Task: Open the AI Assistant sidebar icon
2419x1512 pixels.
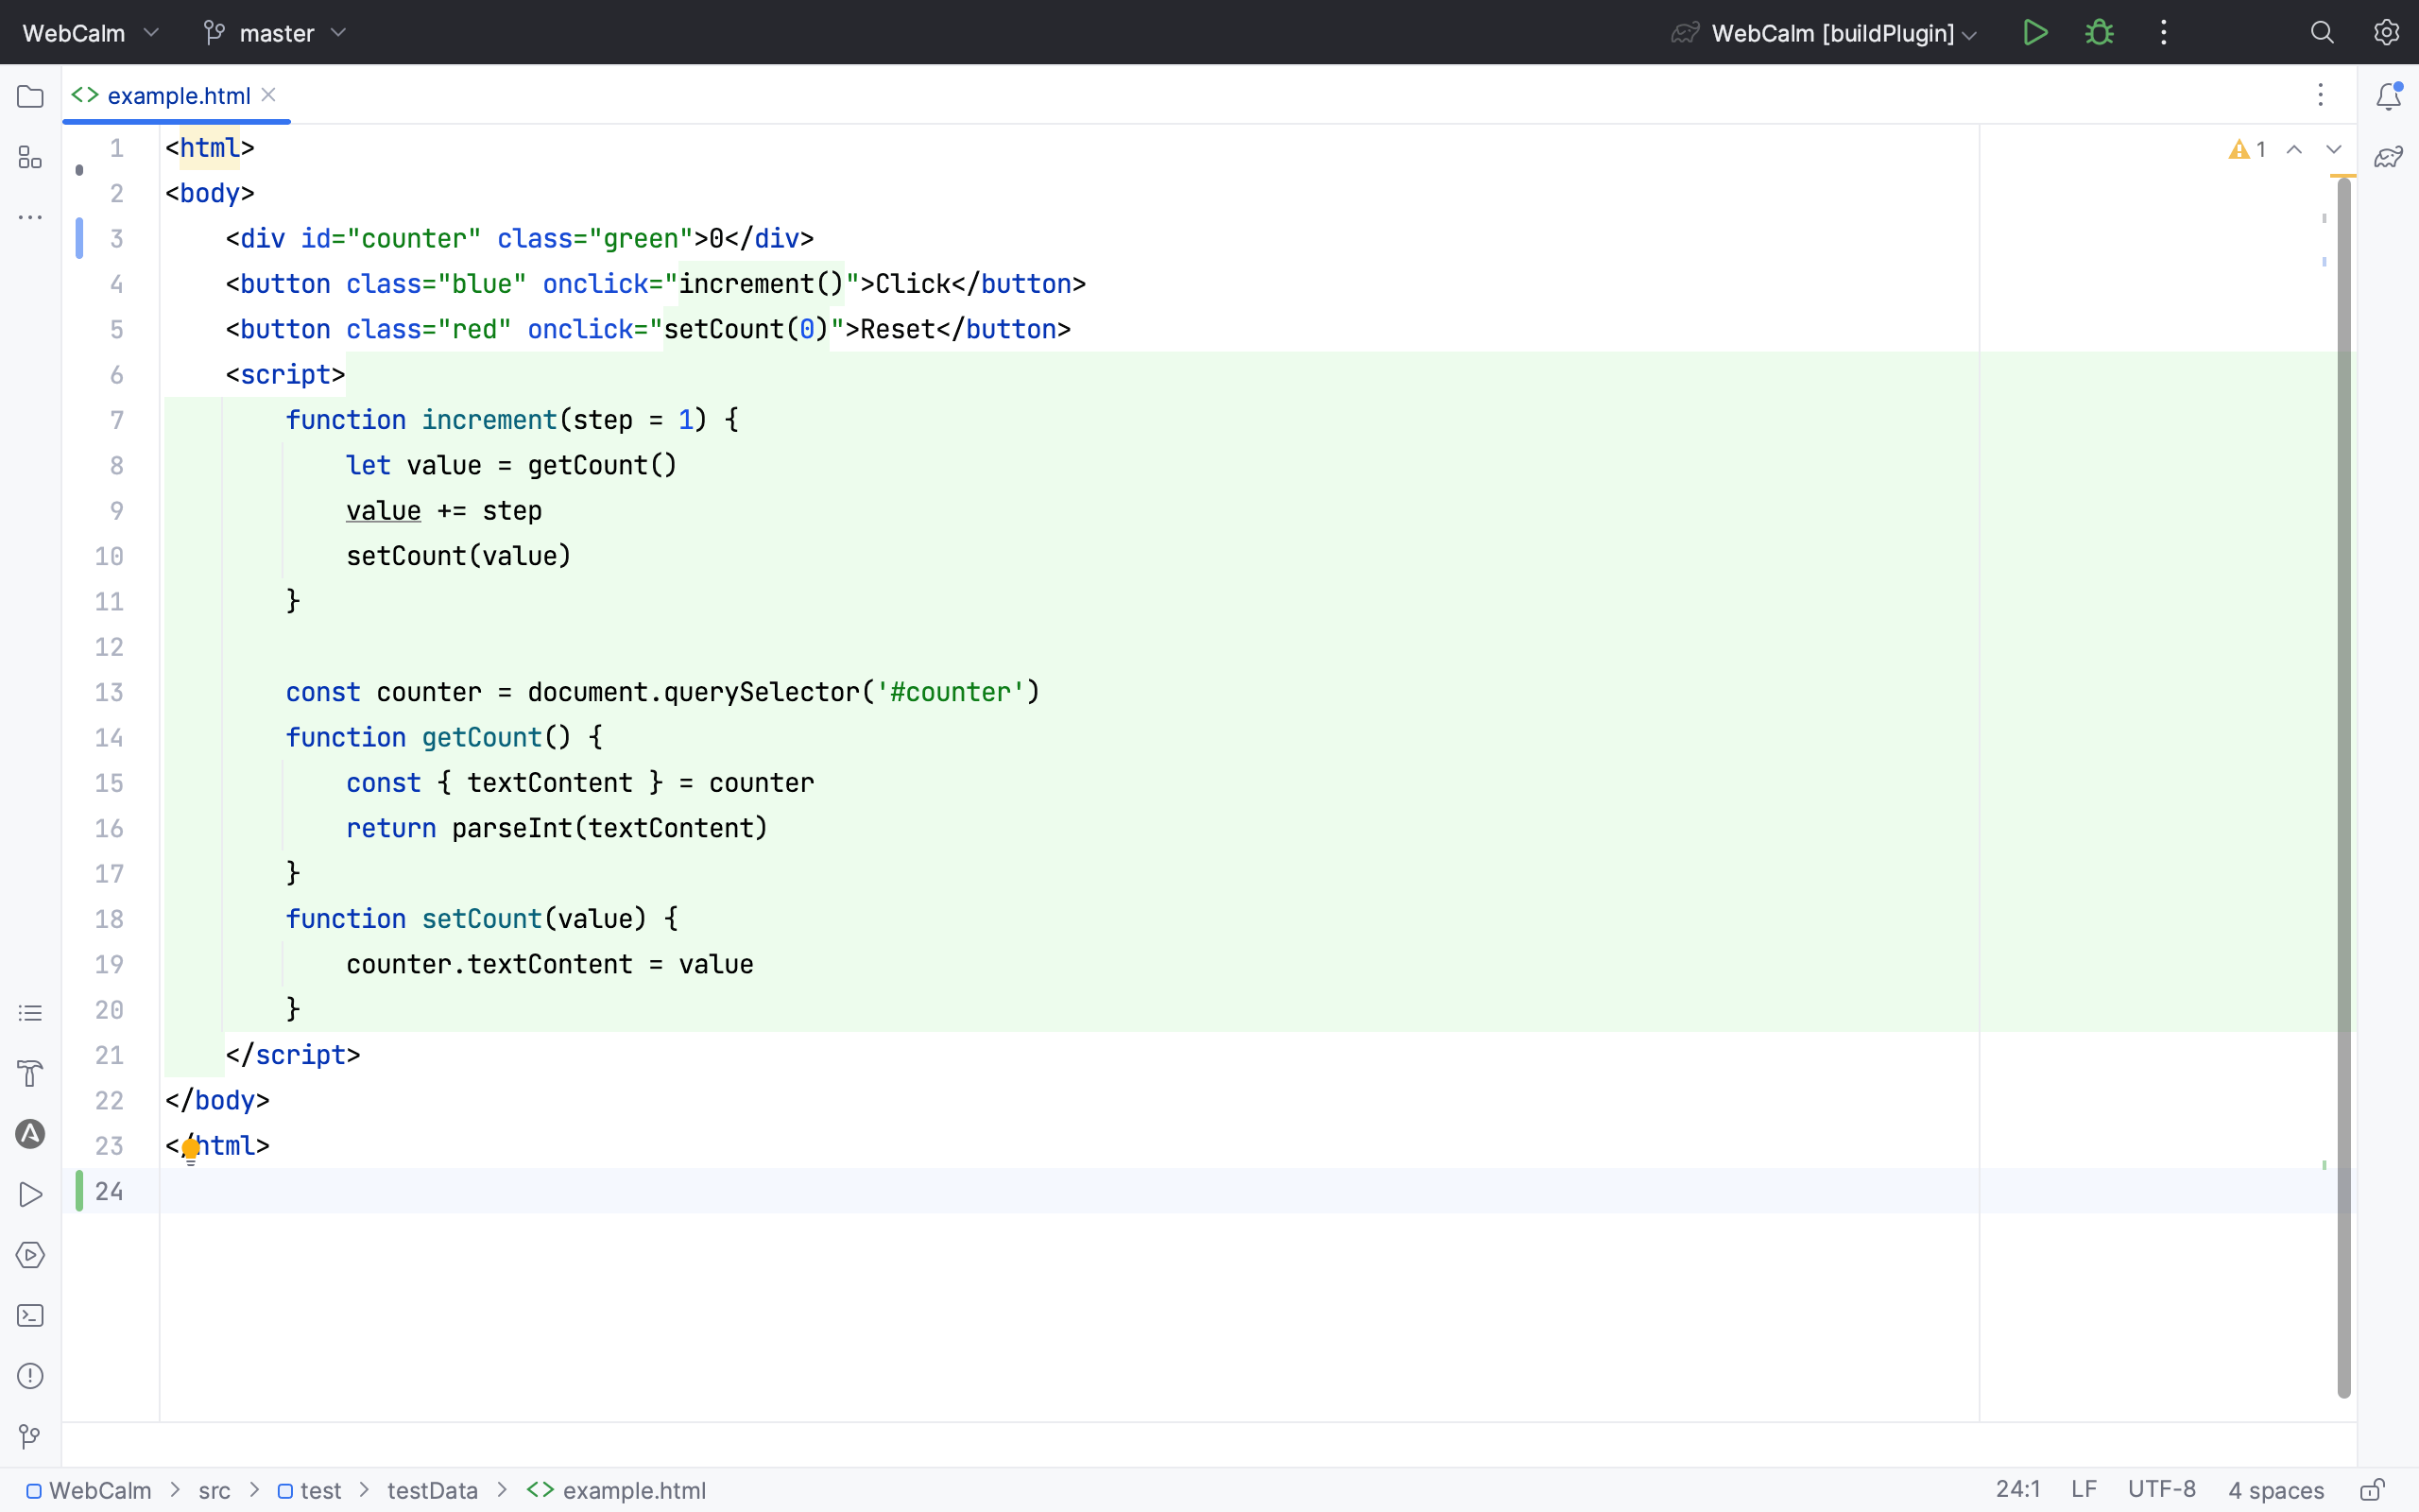Action: pos(30,1134)
